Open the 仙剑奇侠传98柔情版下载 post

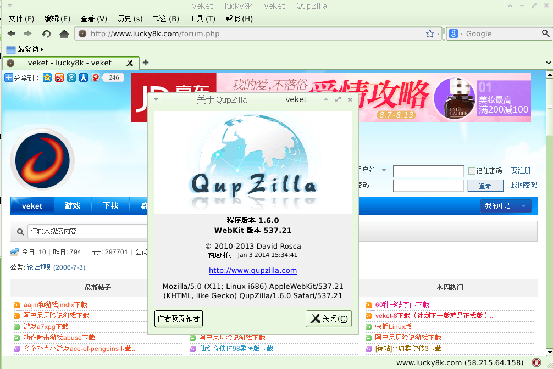[x=236, y=349]
